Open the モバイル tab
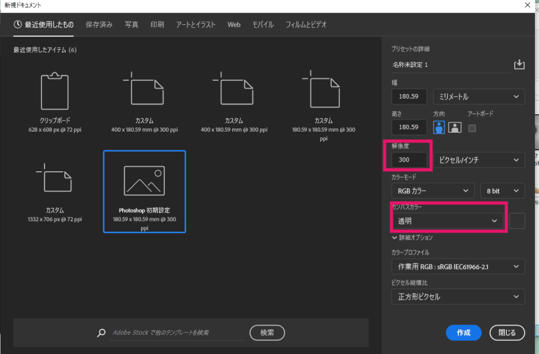This screenshot has height=354, width=539. (263, 25)
